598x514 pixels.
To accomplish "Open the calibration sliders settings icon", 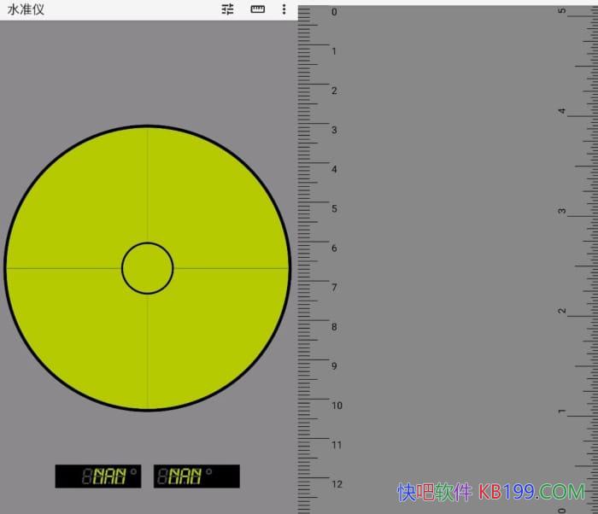I will tap(227, 9).
